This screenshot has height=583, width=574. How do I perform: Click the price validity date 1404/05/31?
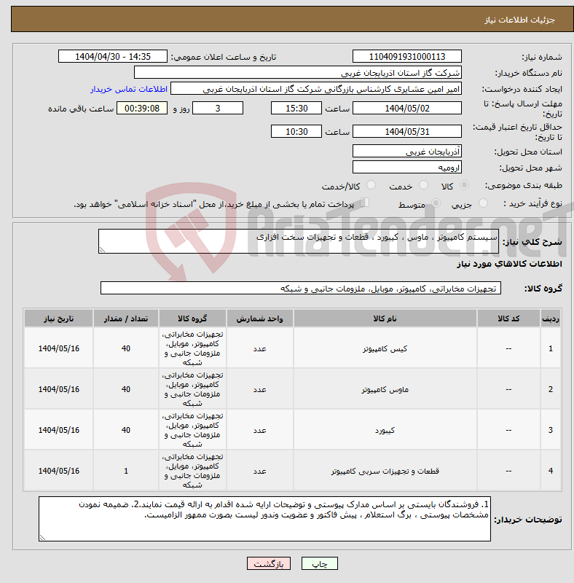(x=406, y=132)
